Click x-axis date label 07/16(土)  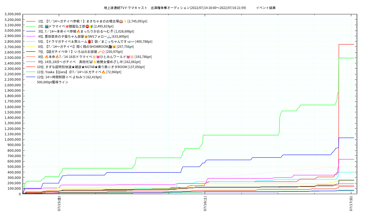pos(205,204)
